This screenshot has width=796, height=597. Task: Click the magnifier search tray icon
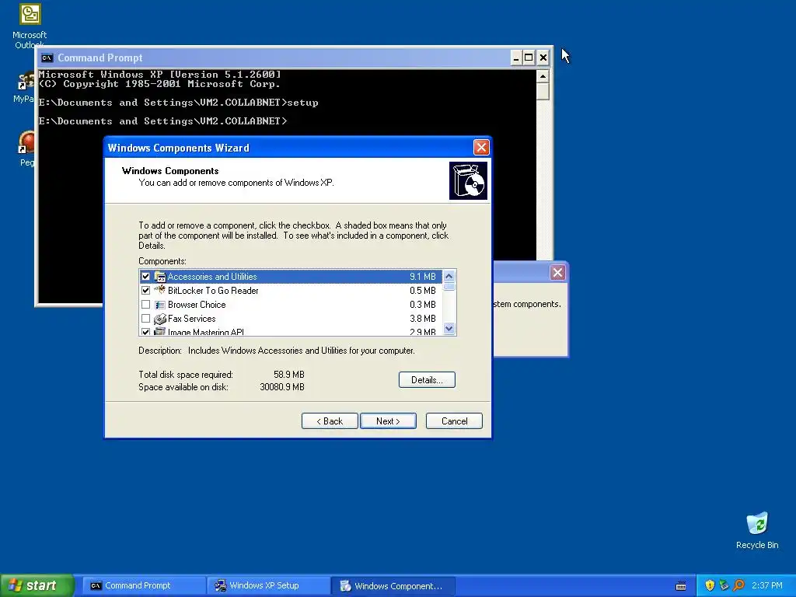pyautogui.click(x=738, y=585)
